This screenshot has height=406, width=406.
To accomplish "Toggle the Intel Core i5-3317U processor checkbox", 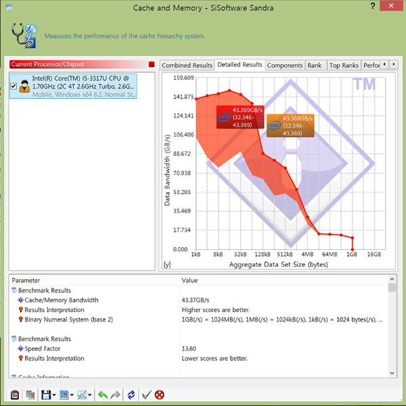I will coord(14,86).
